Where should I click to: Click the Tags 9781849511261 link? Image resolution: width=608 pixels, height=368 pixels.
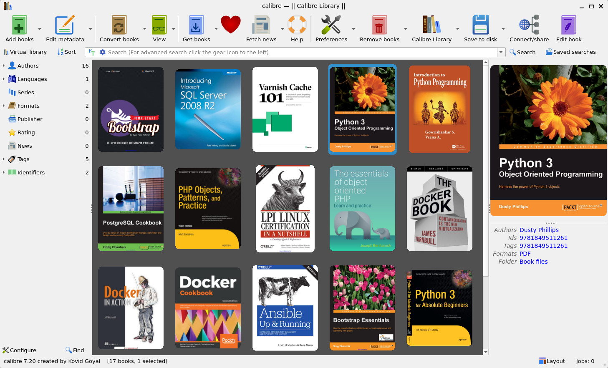543,246
